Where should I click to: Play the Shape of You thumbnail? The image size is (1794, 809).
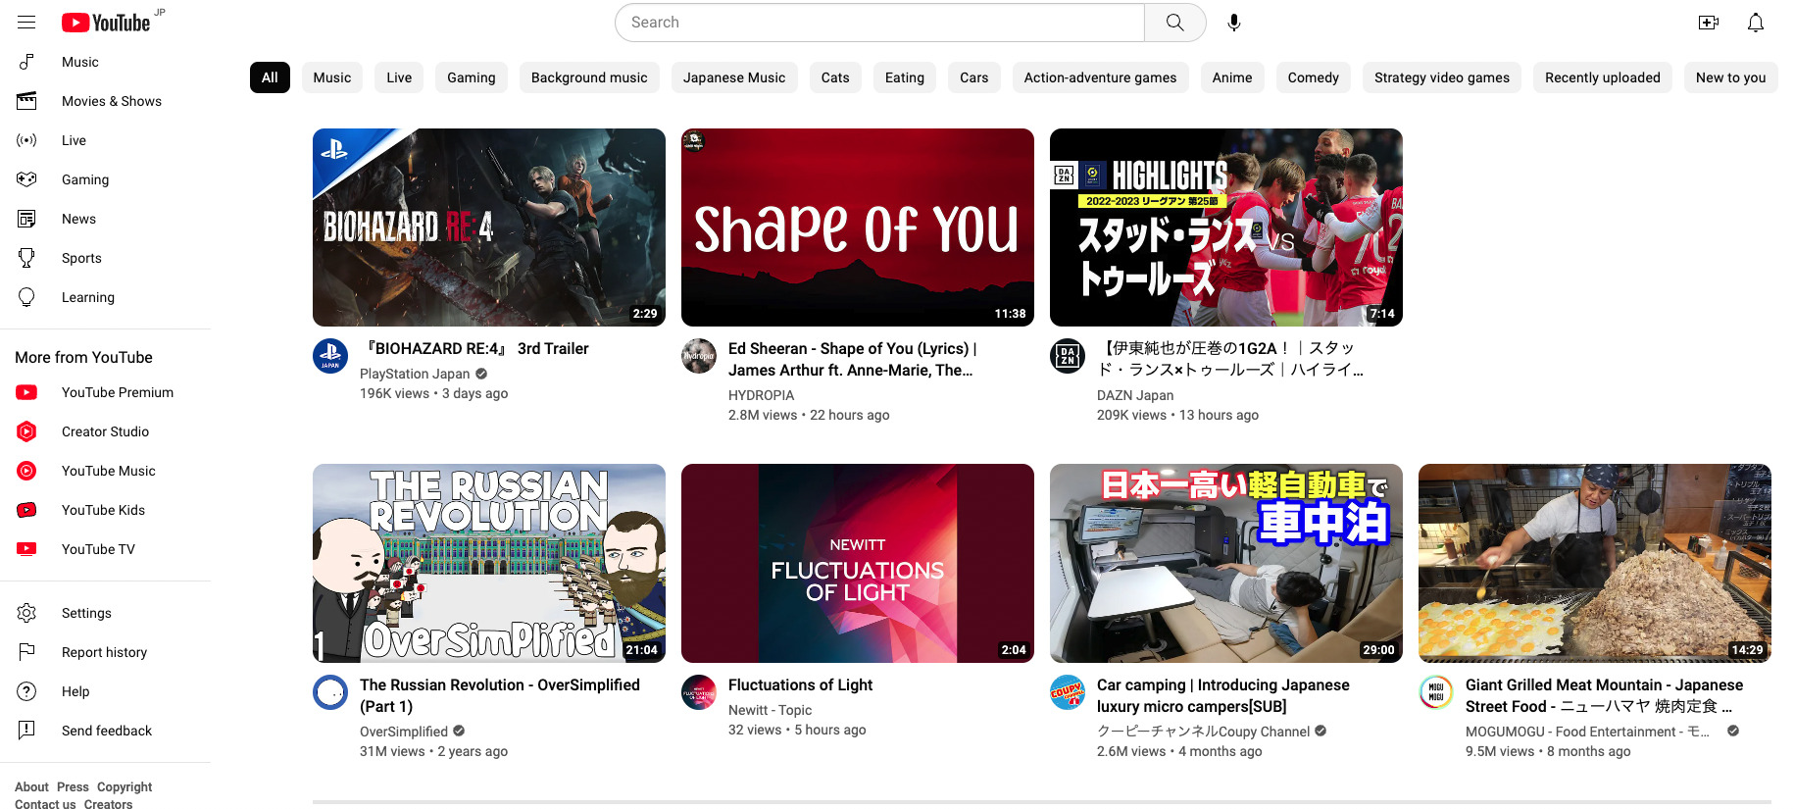858,228
